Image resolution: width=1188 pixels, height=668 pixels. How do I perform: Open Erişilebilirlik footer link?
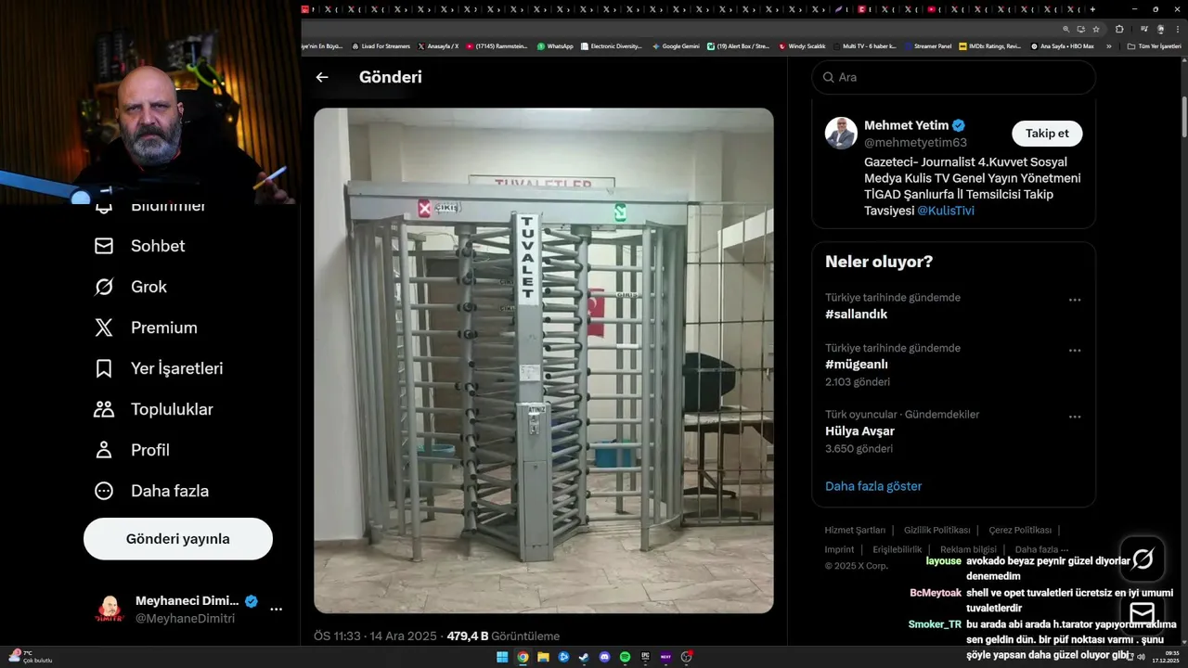coord(897,549)
